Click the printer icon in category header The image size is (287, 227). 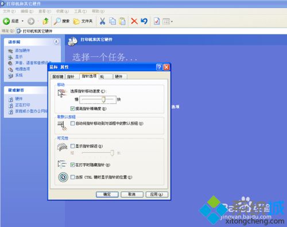[x=73, y=41]
